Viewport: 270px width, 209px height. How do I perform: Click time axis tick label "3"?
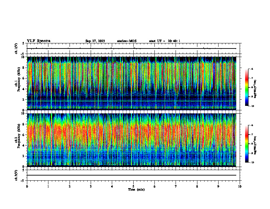point(91,186)
